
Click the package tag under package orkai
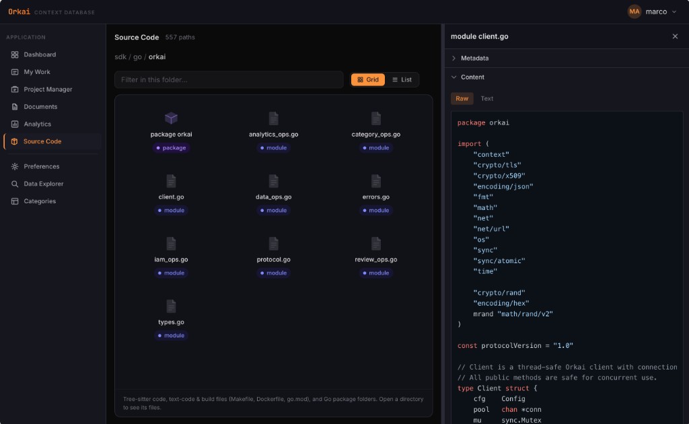(x=171, y=147)
